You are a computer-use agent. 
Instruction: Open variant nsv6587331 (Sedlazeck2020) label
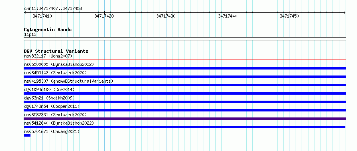[x=55, y=115]
